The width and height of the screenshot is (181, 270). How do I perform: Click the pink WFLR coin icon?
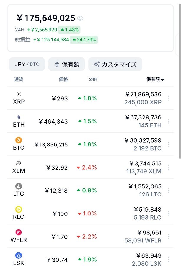(19, 232)
